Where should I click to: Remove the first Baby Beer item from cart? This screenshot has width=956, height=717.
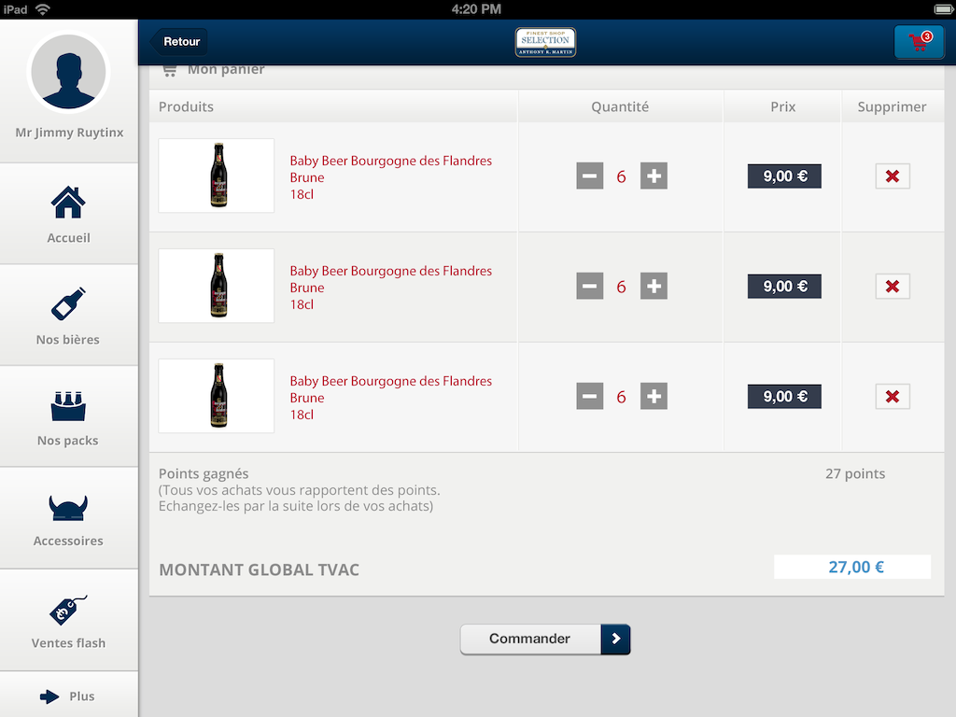893,176
